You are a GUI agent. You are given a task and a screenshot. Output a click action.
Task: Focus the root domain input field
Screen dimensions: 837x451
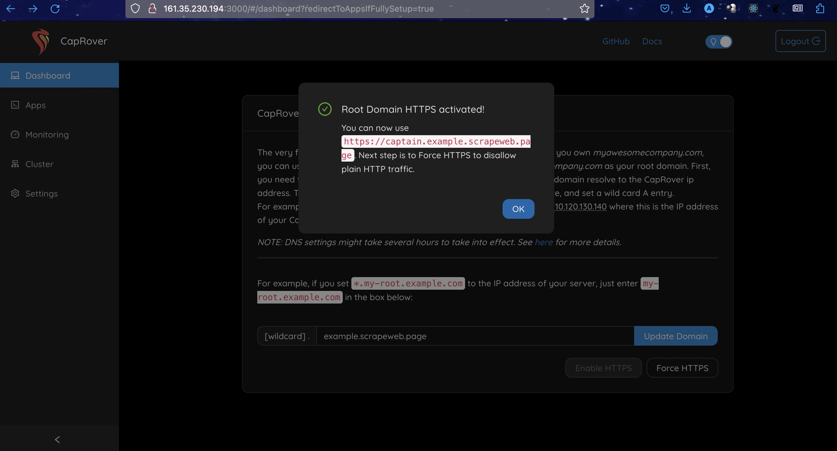pos(474,336)
